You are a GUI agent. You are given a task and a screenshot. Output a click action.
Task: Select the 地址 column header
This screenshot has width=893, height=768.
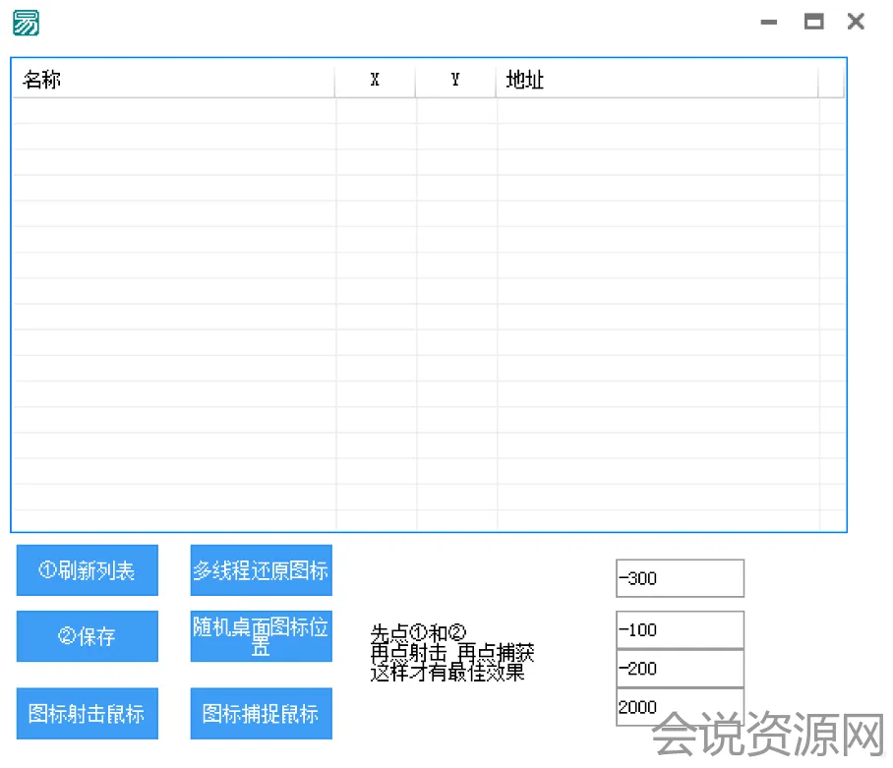[656, 81]
